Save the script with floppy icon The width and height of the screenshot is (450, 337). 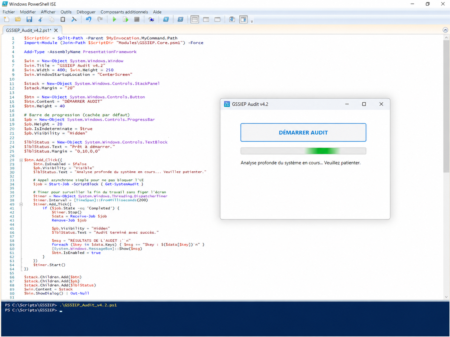pos(29,20)
